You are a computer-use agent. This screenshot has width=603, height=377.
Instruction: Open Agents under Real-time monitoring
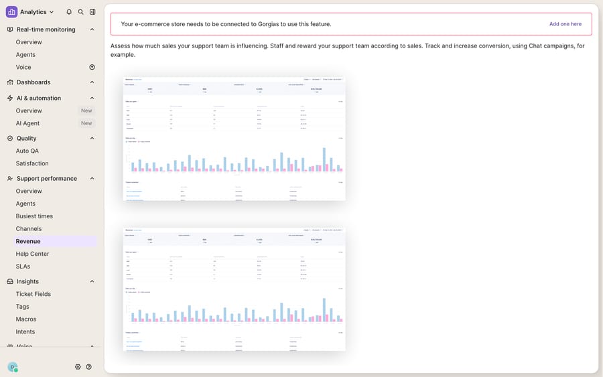[25, 55]
